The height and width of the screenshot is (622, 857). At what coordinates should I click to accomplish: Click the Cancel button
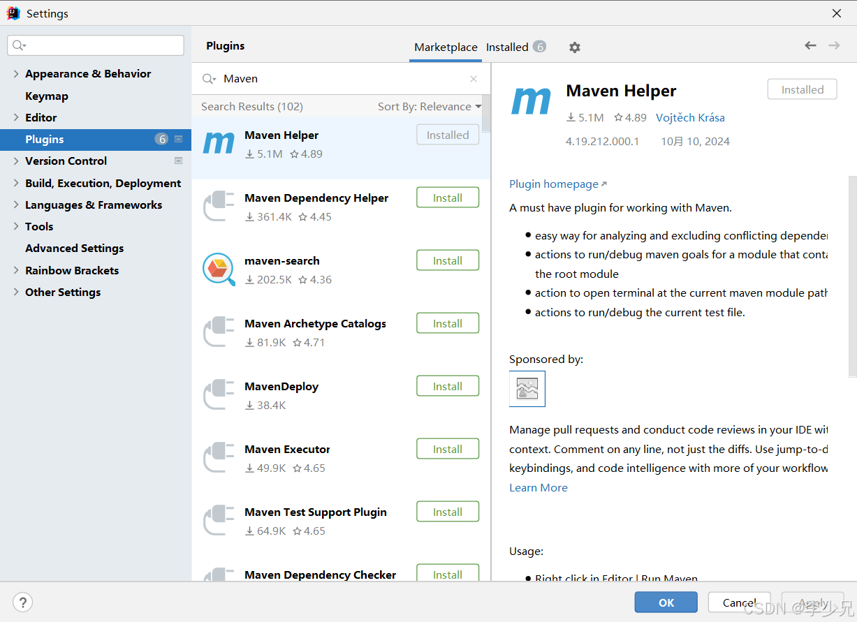tap(740, 602)
